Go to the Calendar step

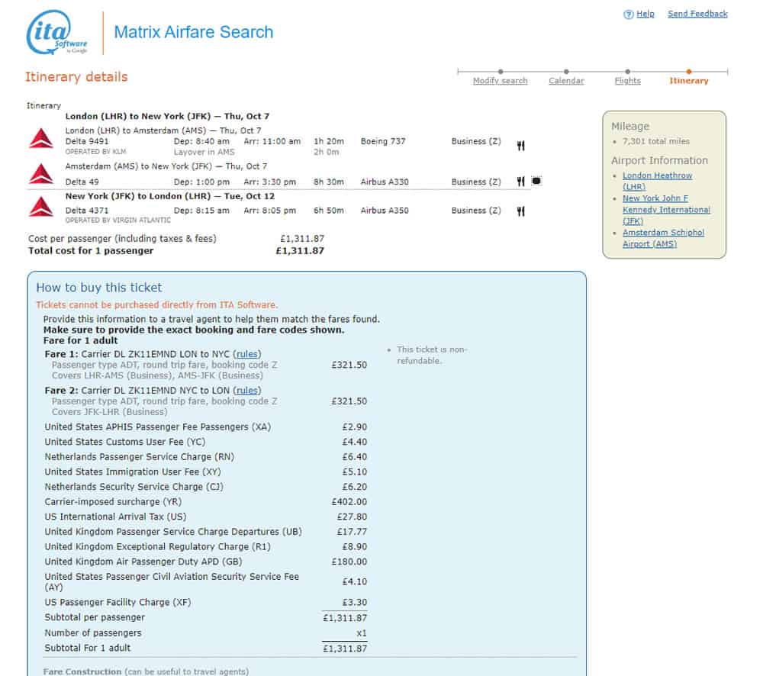[566, 81]
